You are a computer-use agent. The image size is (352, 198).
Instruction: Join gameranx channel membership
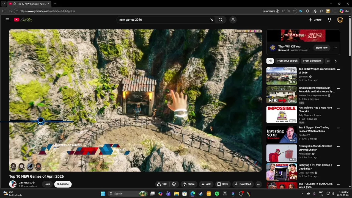pos(47,184)
